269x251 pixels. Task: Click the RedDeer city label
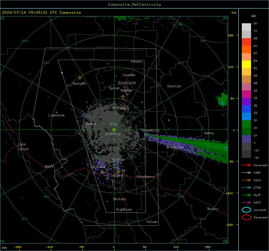(x=127, y=90)
